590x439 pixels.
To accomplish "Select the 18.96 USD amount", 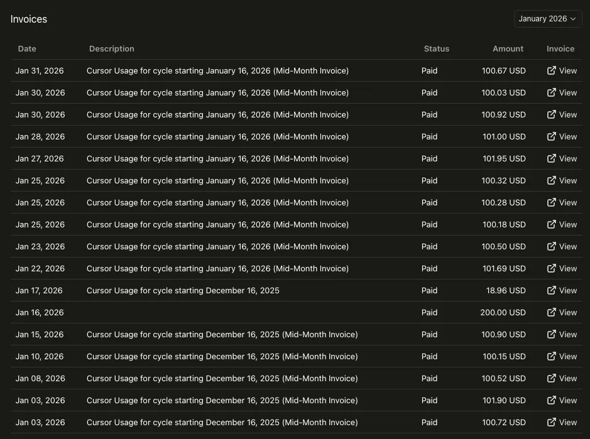I will point(506,290).
